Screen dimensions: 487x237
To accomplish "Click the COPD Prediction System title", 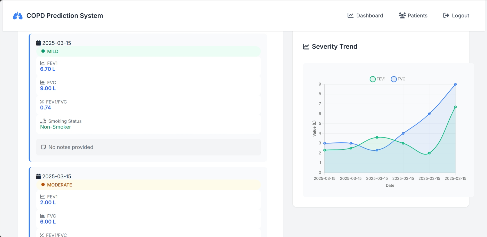I will tap(65, 16).
